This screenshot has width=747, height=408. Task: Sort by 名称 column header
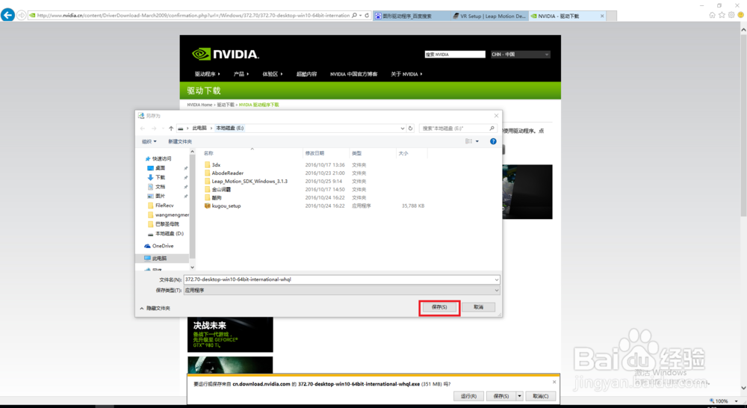pos(208,153)
